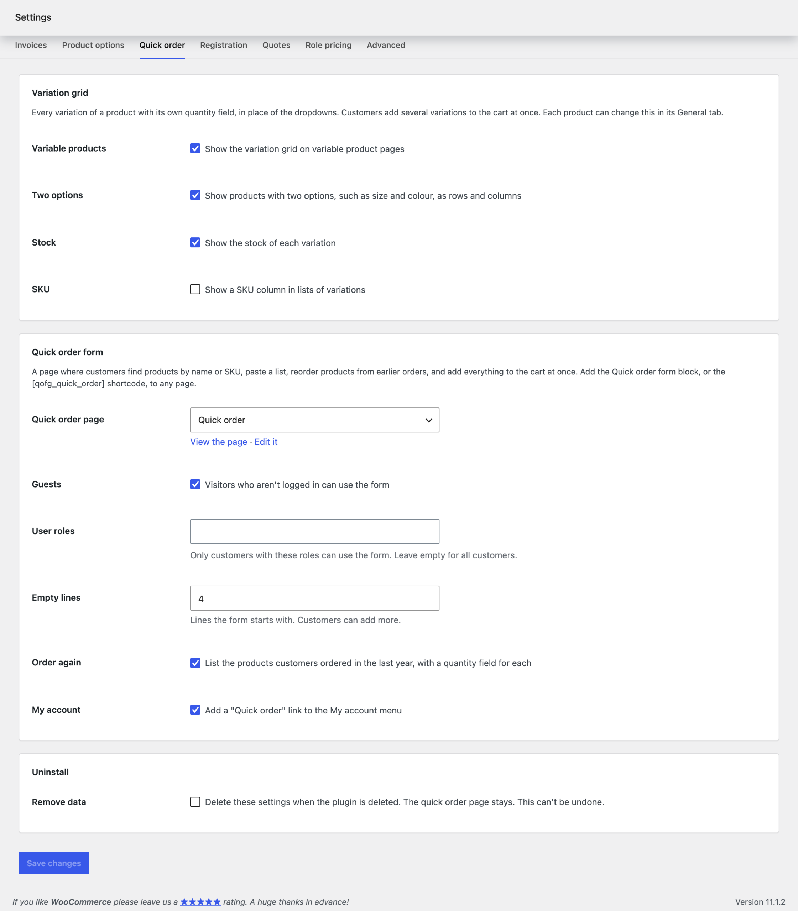
Task: Click the "Only customers with these roles" description
Action: pyautogui.click(x=353, y=555)
